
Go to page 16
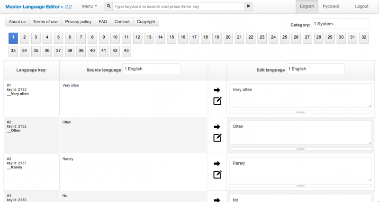point(183,38)
